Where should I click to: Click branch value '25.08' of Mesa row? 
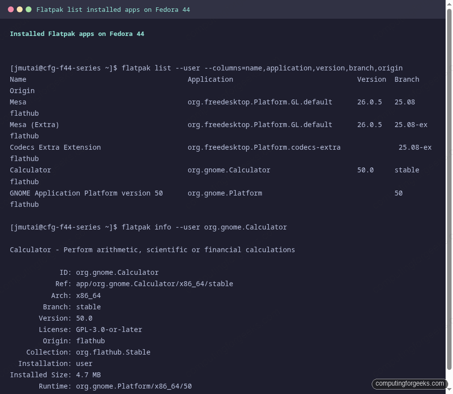coord(405,102)
